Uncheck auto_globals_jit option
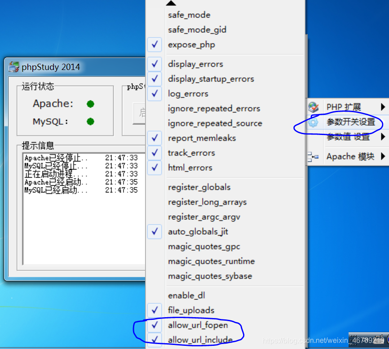 click(225, 231)
